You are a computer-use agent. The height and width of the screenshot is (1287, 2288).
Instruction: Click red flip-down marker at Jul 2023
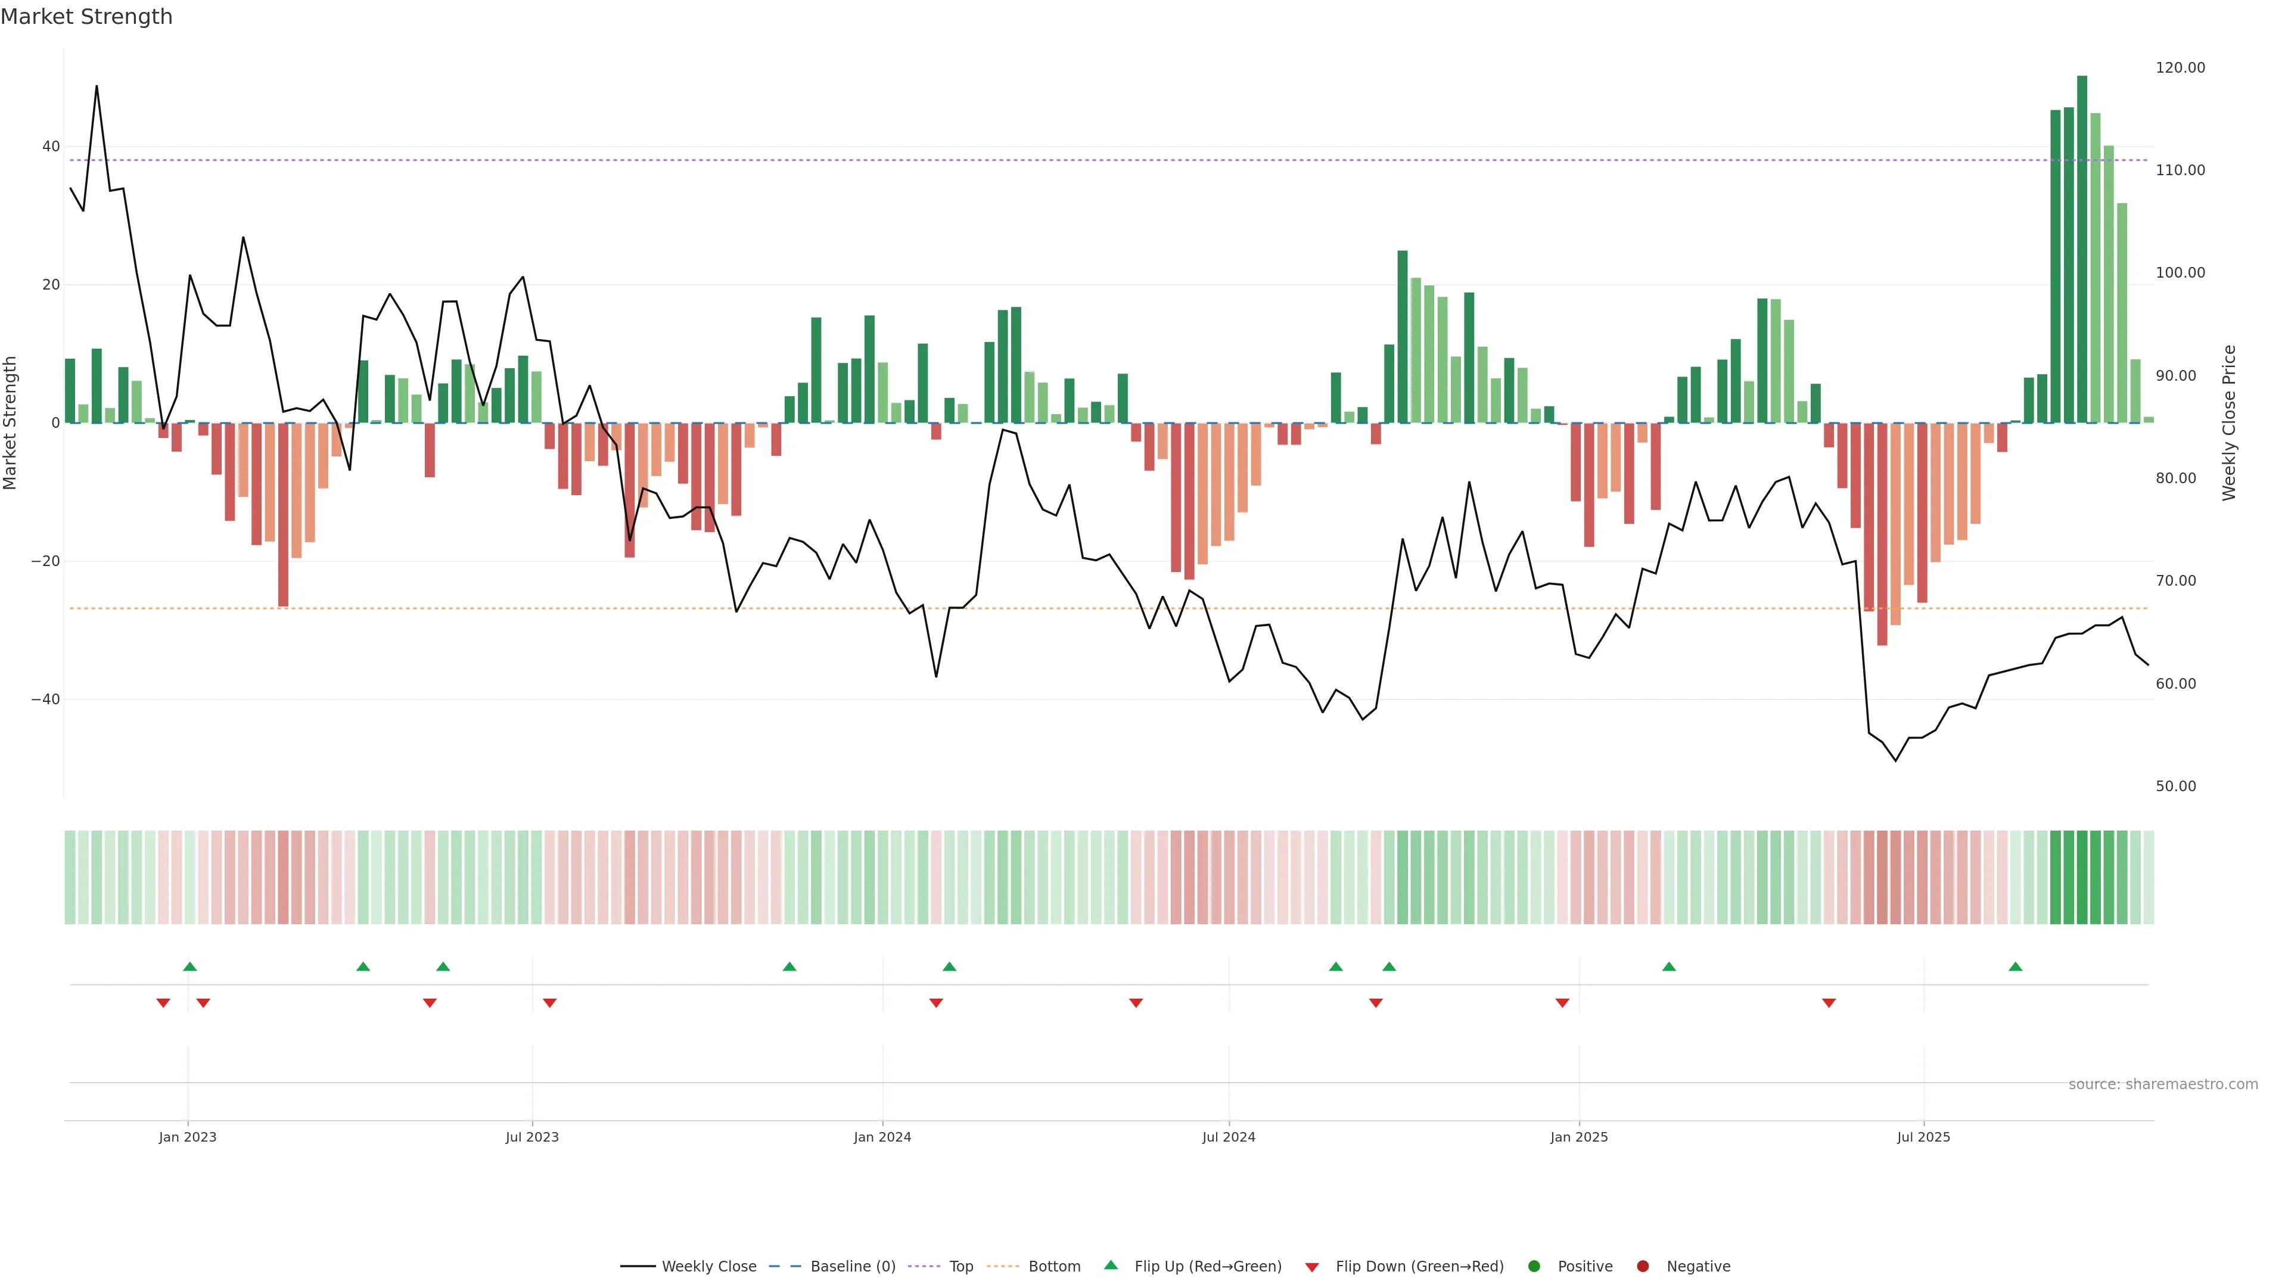[x=550, y=1003]
